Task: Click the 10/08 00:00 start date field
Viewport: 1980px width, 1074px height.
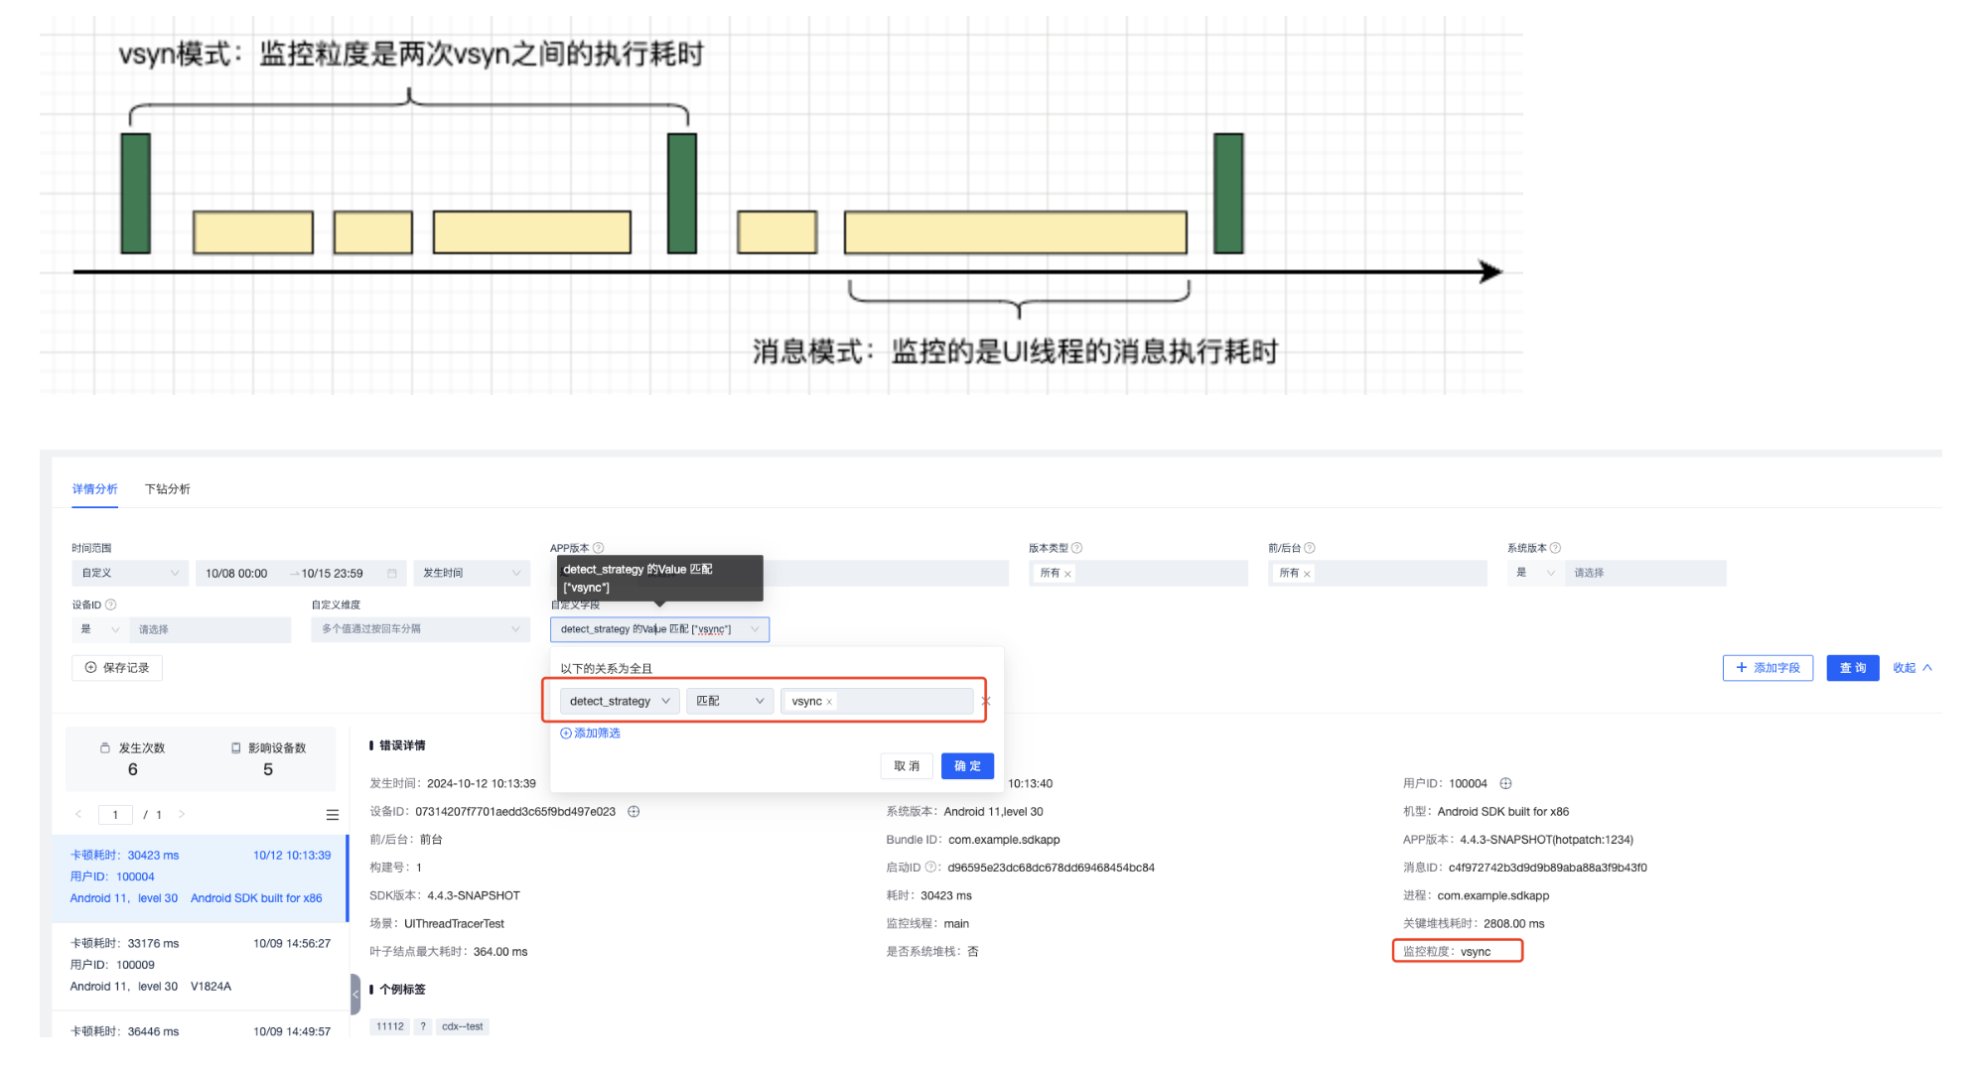Action: point(236,573)
